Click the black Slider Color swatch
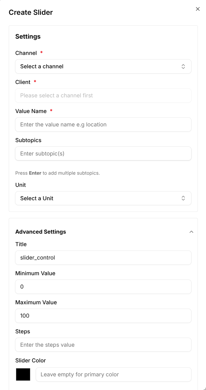 (x=23, y=374)
